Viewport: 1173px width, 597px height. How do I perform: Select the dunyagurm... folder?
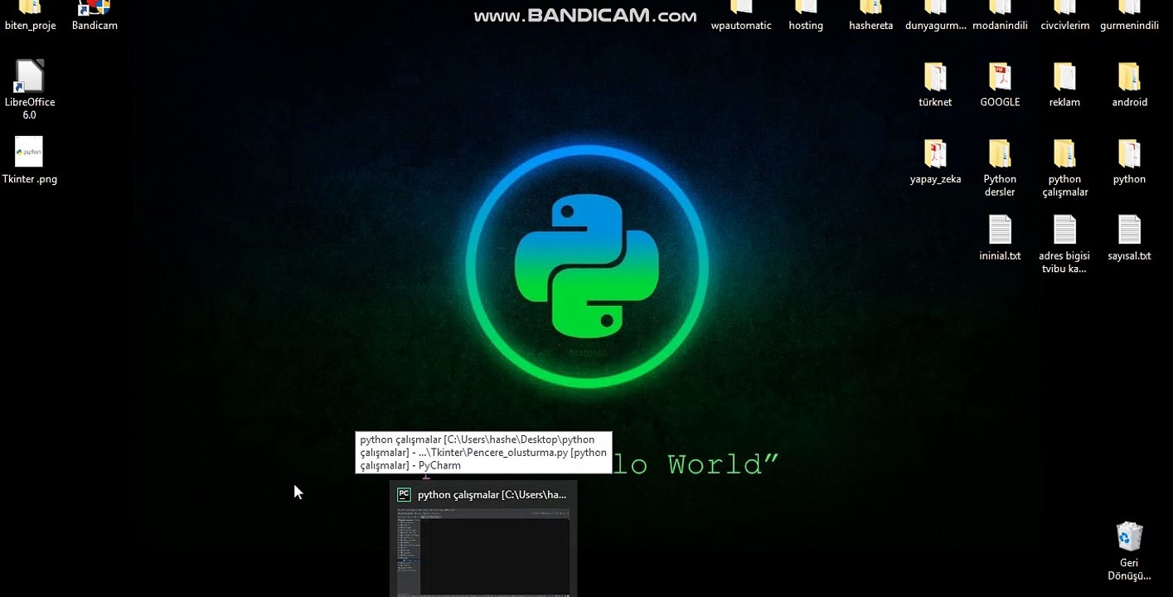pyautogui.click(x=935, y=16)
